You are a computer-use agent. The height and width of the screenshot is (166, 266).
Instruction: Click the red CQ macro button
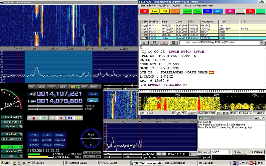[x=144, y=11]
